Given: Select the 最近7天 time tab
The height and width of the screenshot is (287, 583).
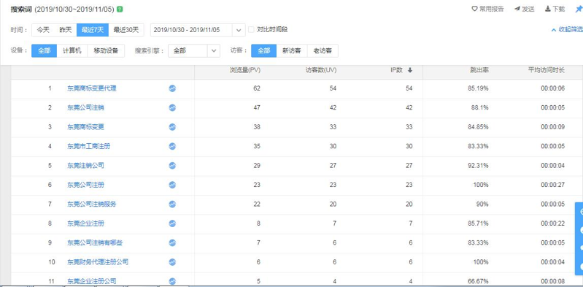Looking at the screenshot, I should click(x=93, y=30).
